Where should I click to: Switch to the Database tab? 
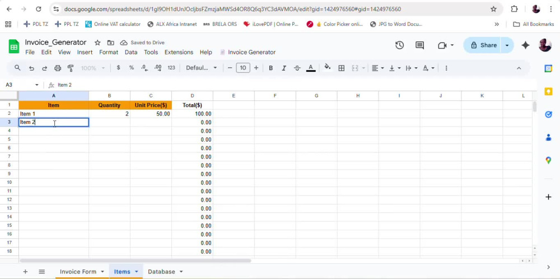pos(161,272)
